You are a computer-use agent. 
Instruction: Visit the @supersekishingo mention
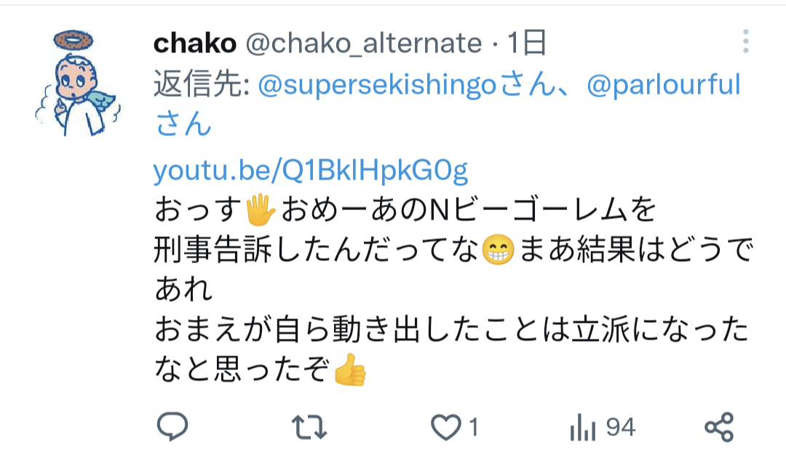tap(376, 84)
